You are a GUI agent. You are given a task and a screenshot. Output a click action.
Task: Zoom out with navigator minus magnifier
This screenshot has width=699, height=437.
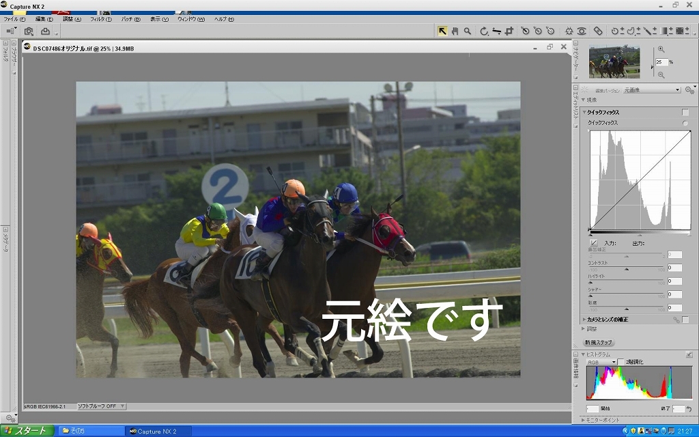tap(661, 75)
